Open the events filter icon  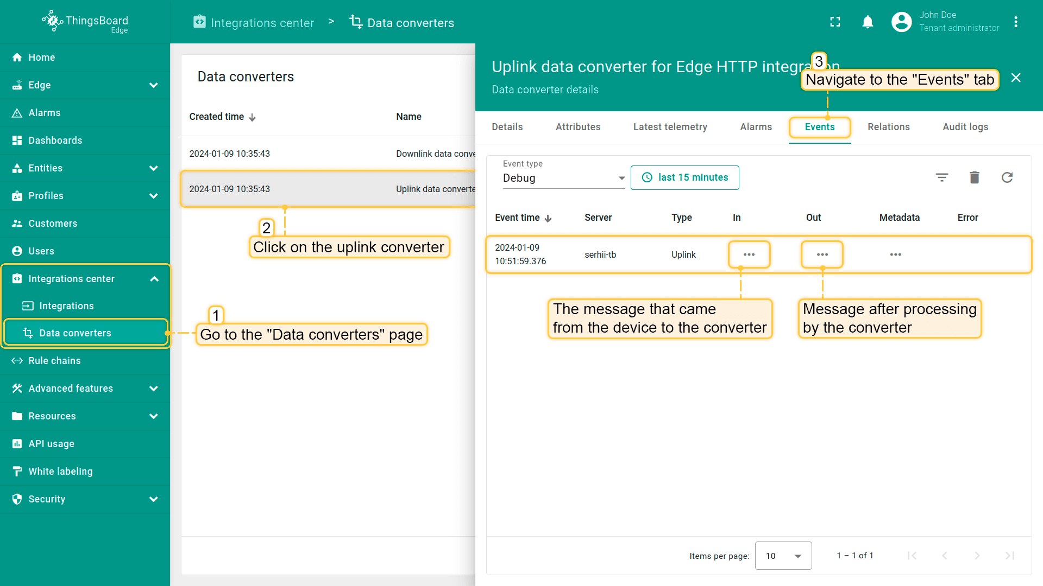coord(942,177)
